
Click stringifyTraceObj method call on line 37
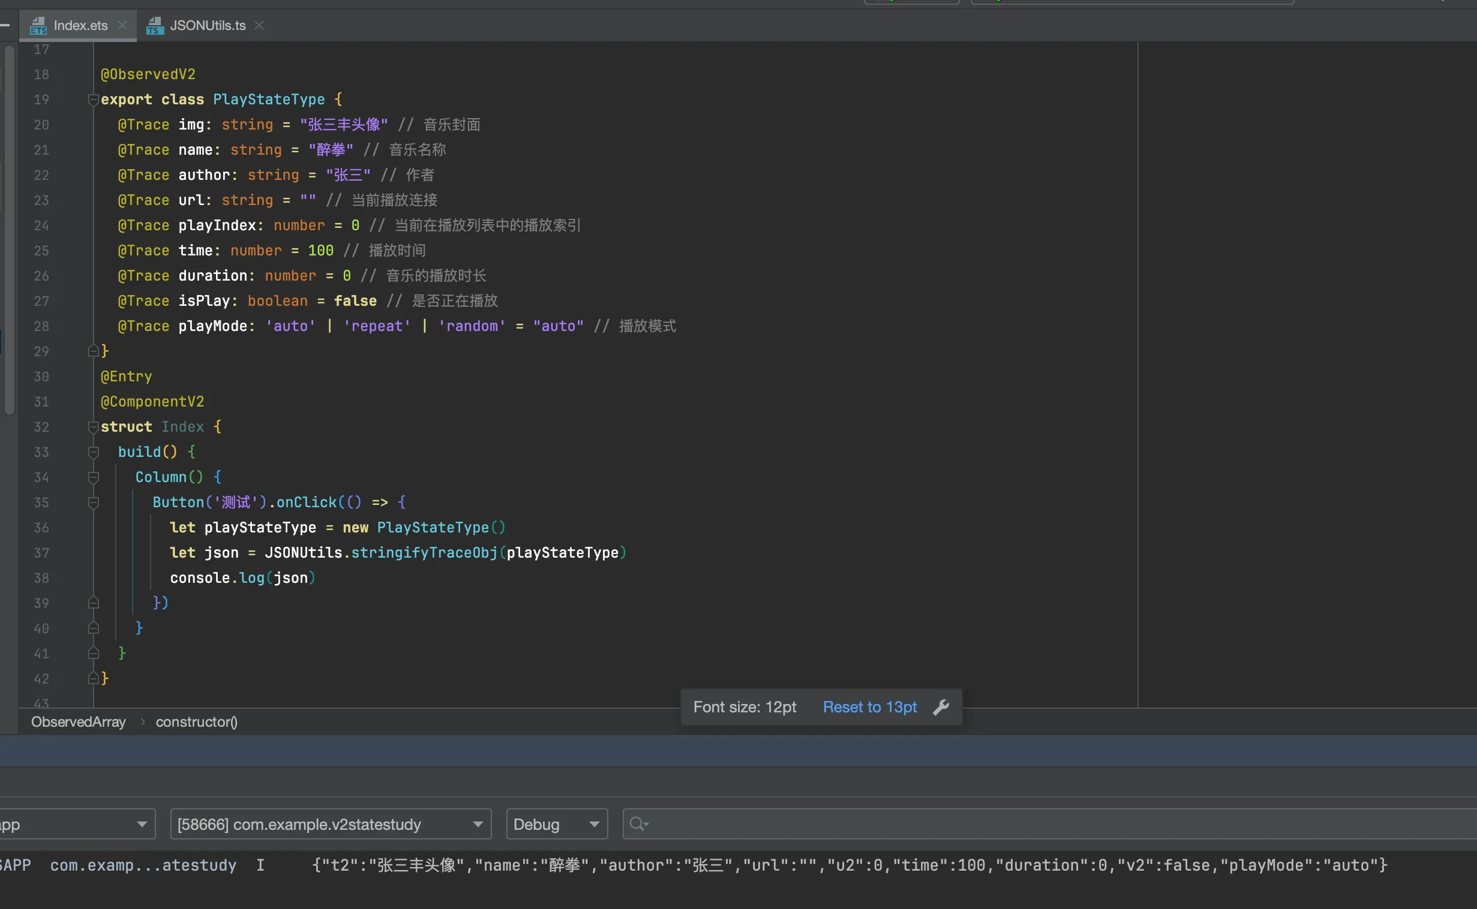coord(424,553)
